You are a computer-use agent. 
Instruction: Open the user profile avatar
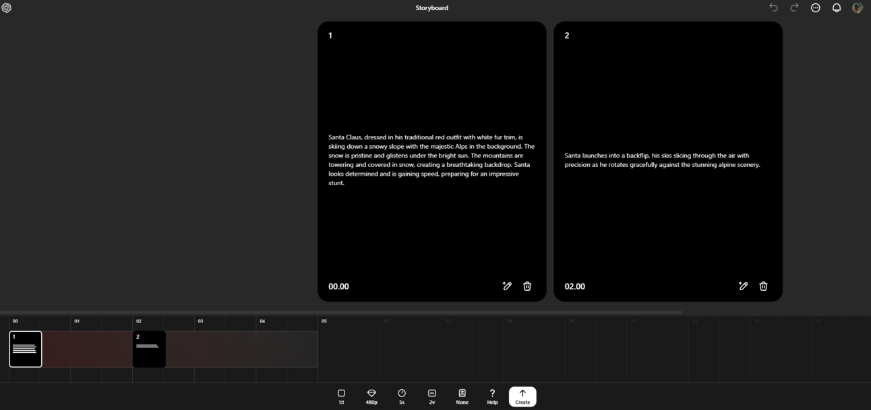(x=858, y=7)
